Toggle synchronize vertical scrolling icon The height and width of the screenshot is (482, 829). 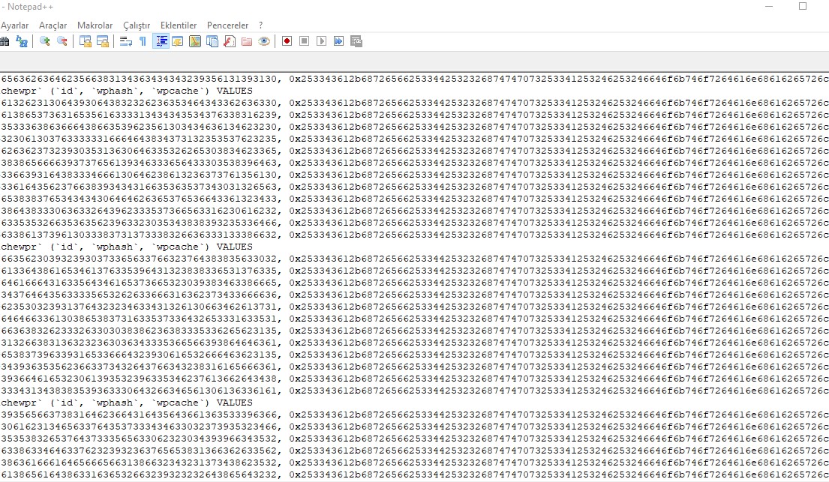point(85,41)
